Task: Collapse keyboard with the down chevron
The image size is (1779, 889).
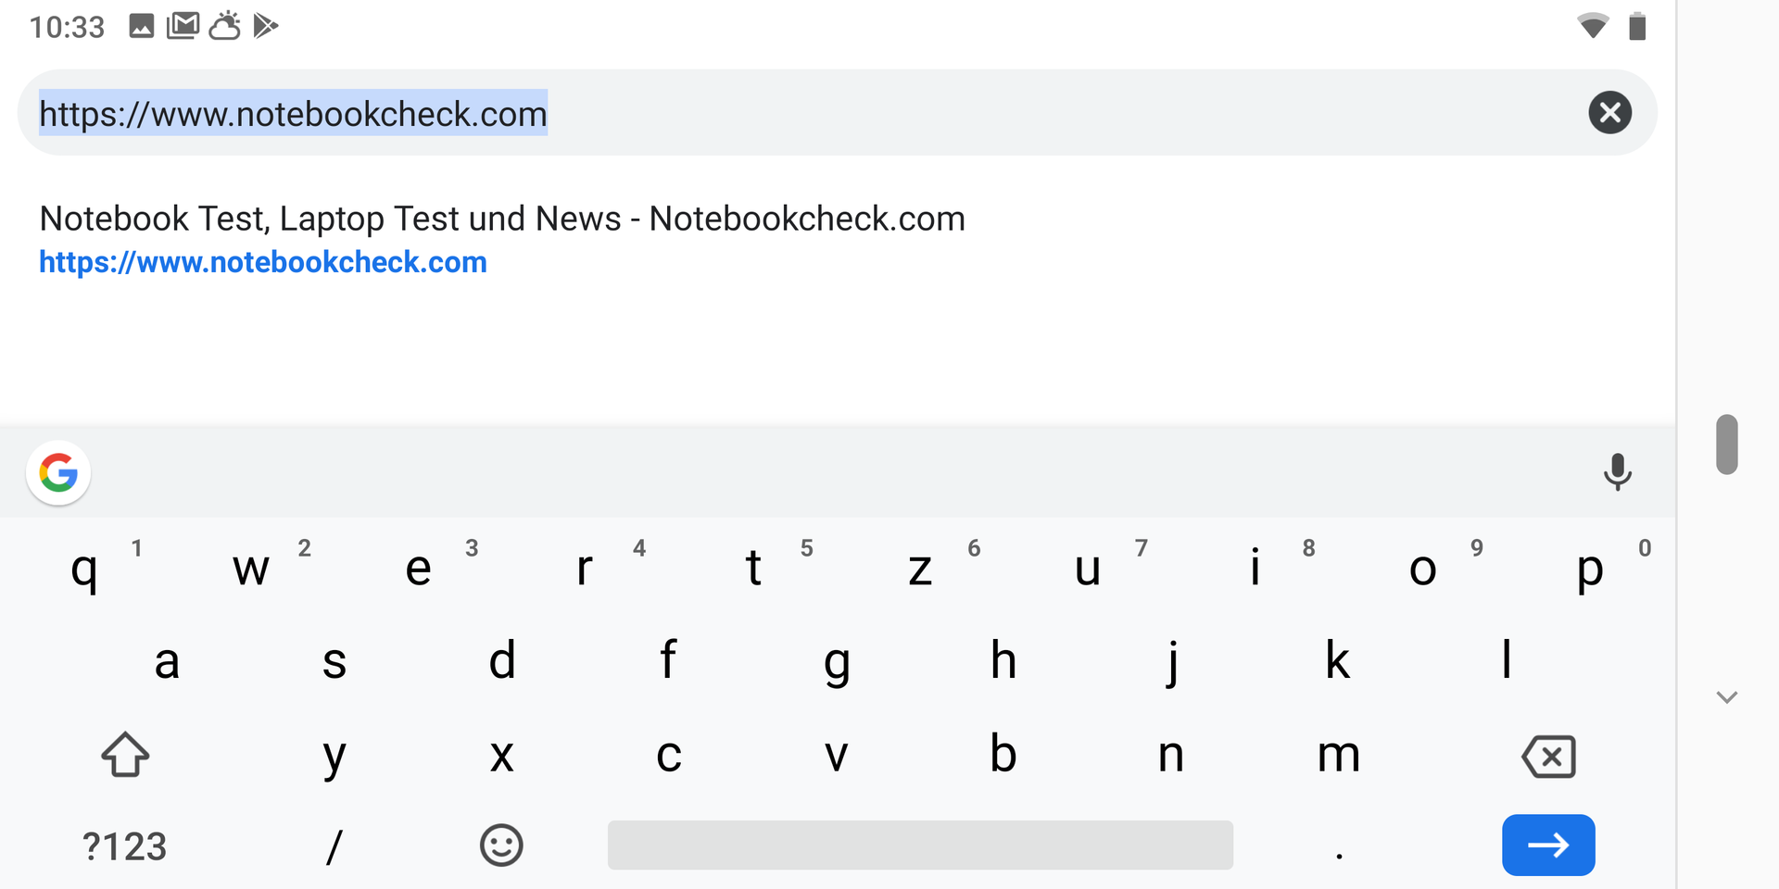Action: 1726,697
